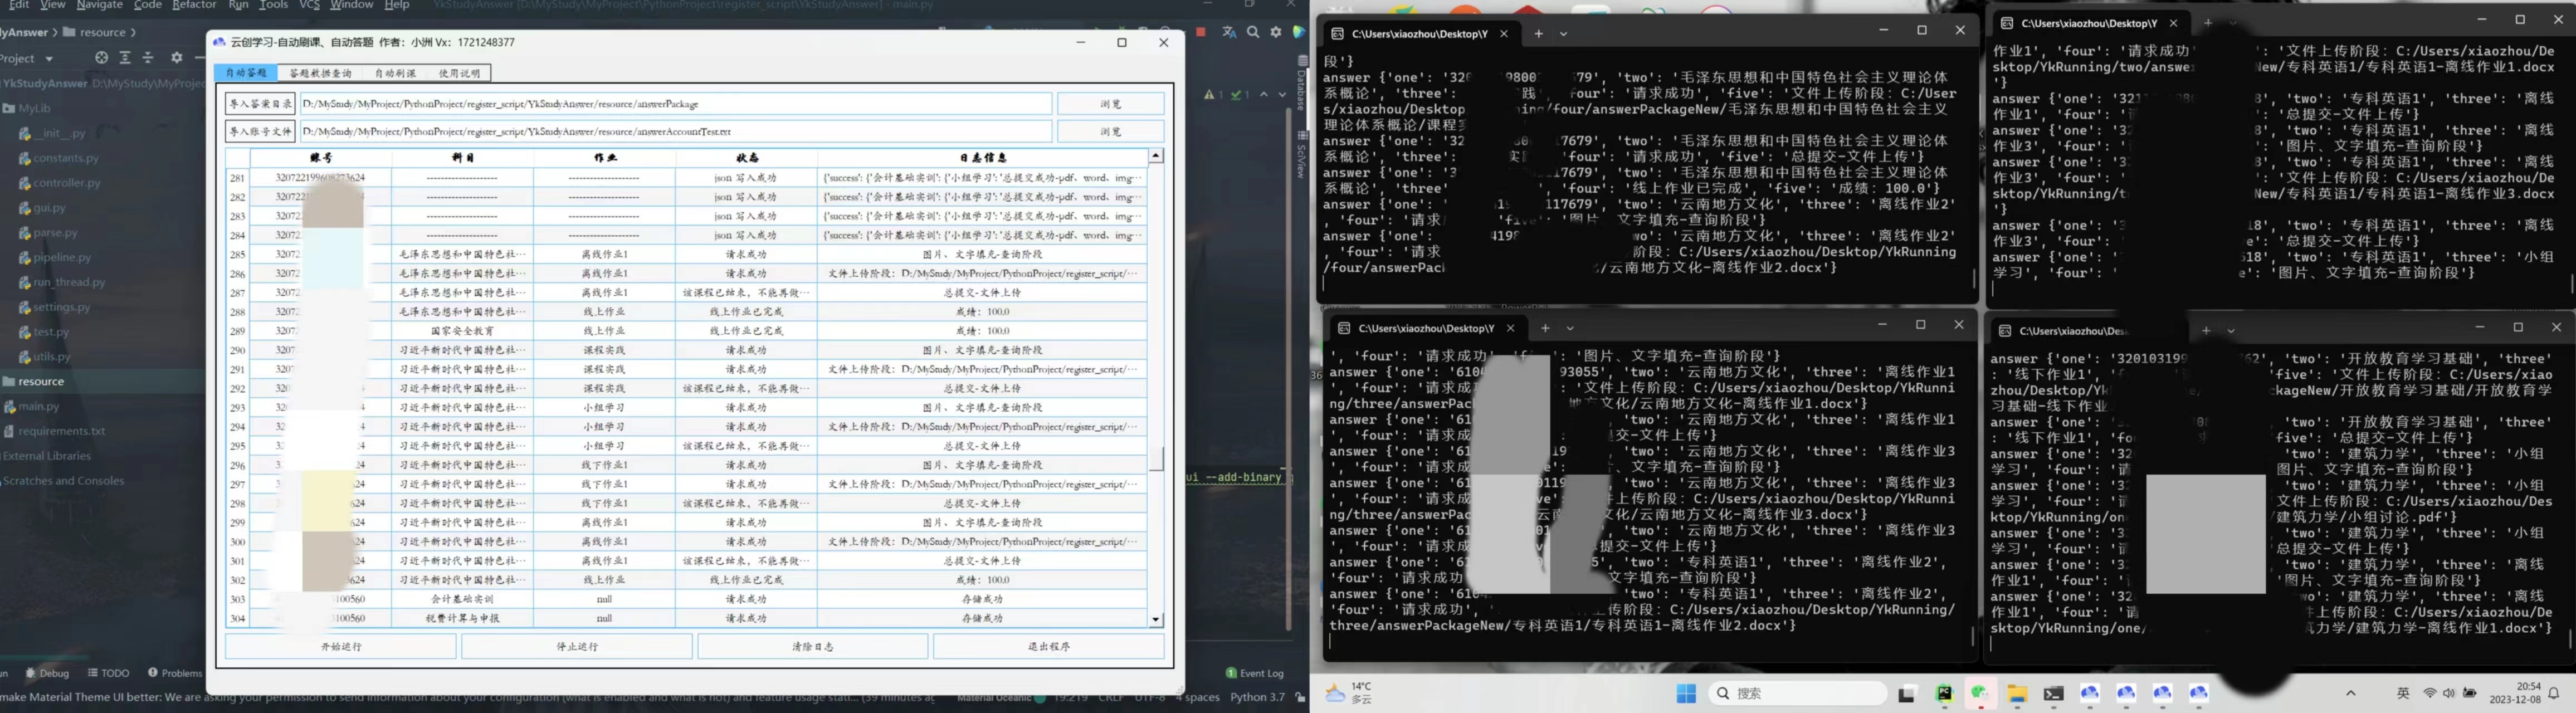Switch to the 自动刷课 tab
The width and height of the screenshot is (2576, 713).
(x=395, y=73)
